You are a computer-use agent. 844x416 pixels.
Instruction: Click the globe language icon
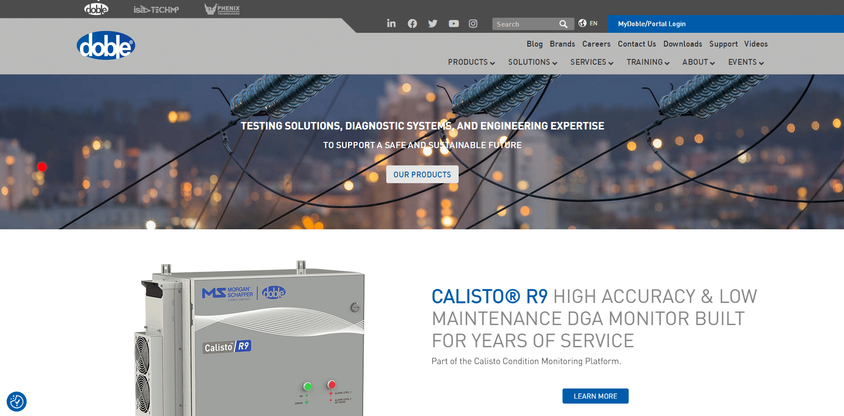point(582,23)
